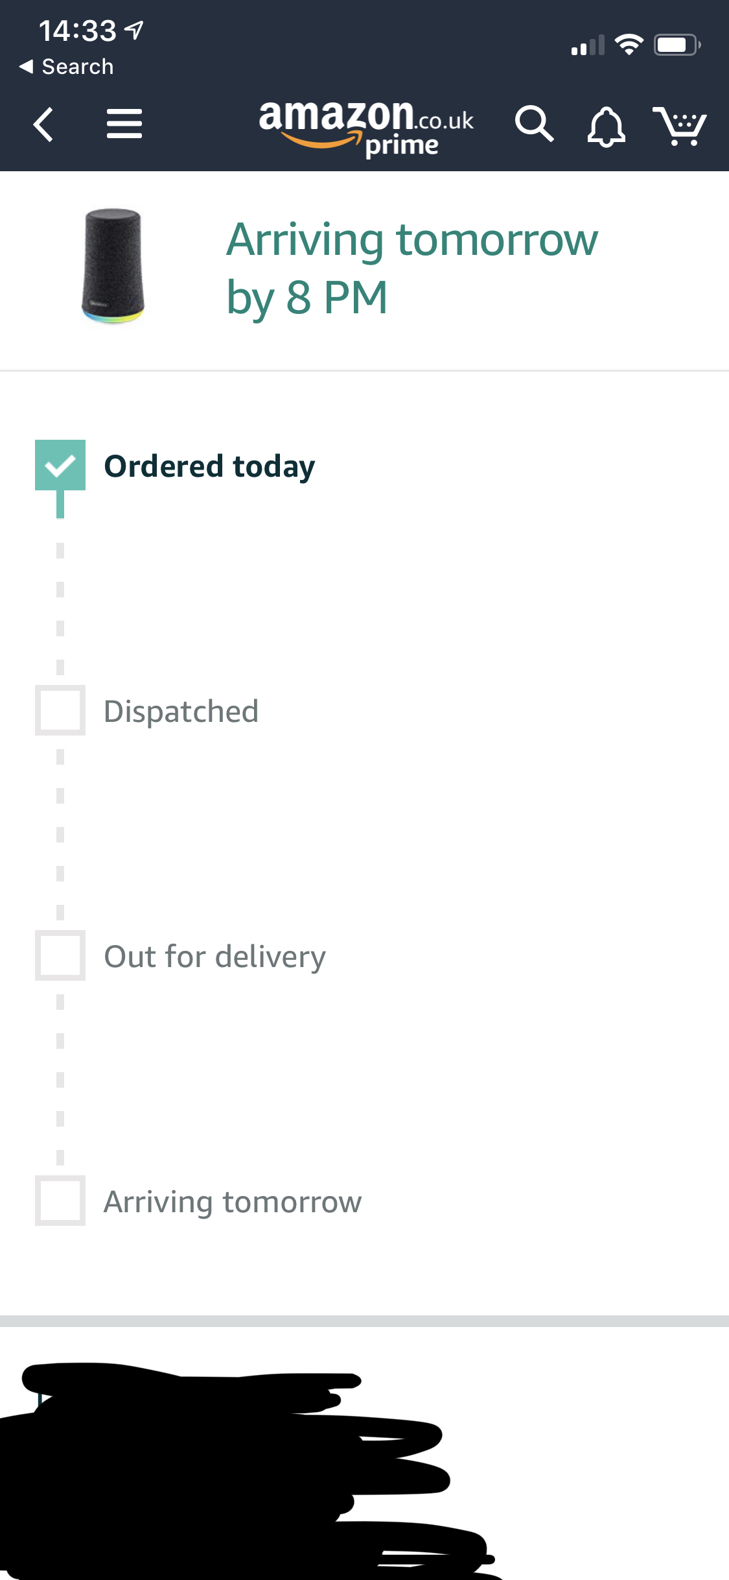
Task: Open the search magnifier icon
Action: (534, 124)
